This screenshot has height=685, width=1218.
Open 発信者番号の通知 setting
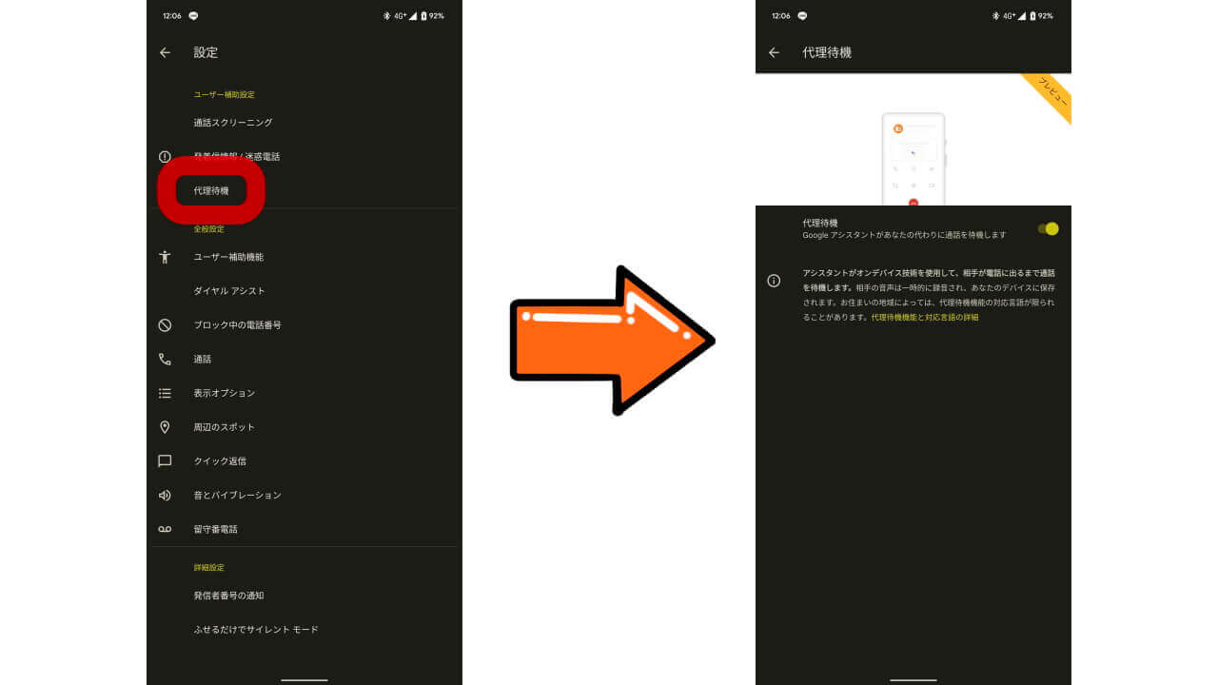click(x=228, y=596)
